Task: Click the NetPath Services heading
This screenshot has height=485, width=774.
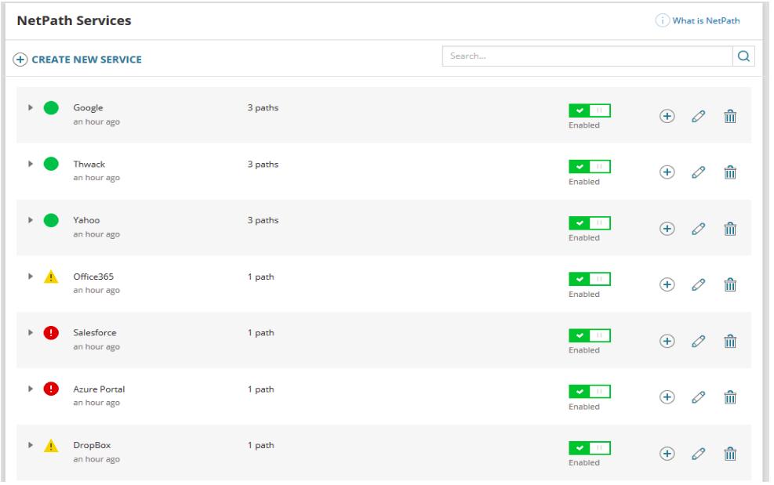Action: (x=74, y=20)
